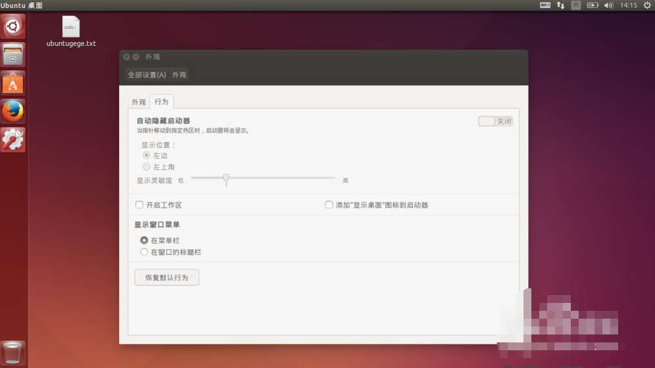Open the session gear menu icon
The height and width of the screenshot is (368, 655).
coord(647,5)
